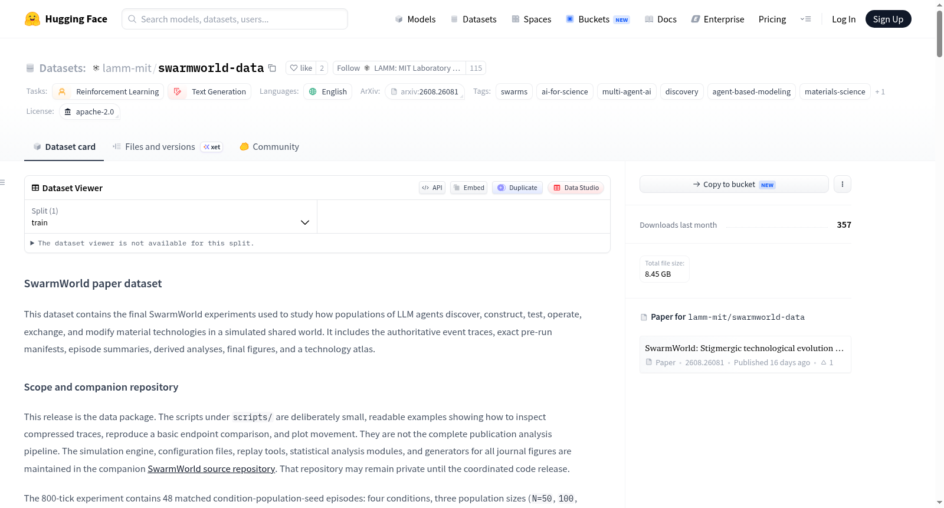Screen dimensions: 944x508
Task: Open Spaces in the top navigation
Action: [532, 19]
